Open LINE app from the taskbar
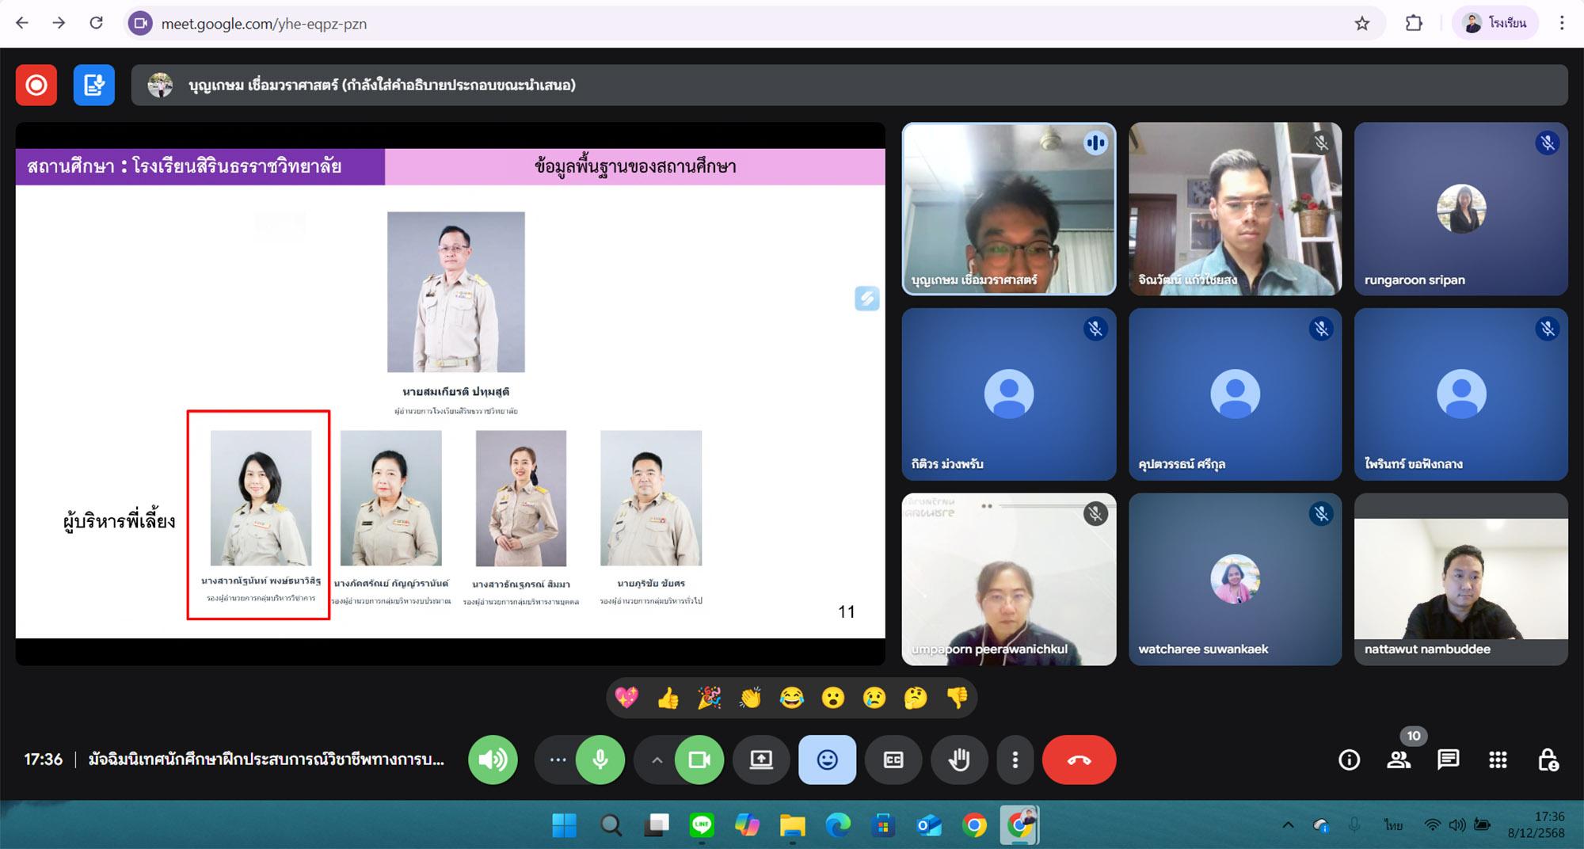 coord(702,825)
